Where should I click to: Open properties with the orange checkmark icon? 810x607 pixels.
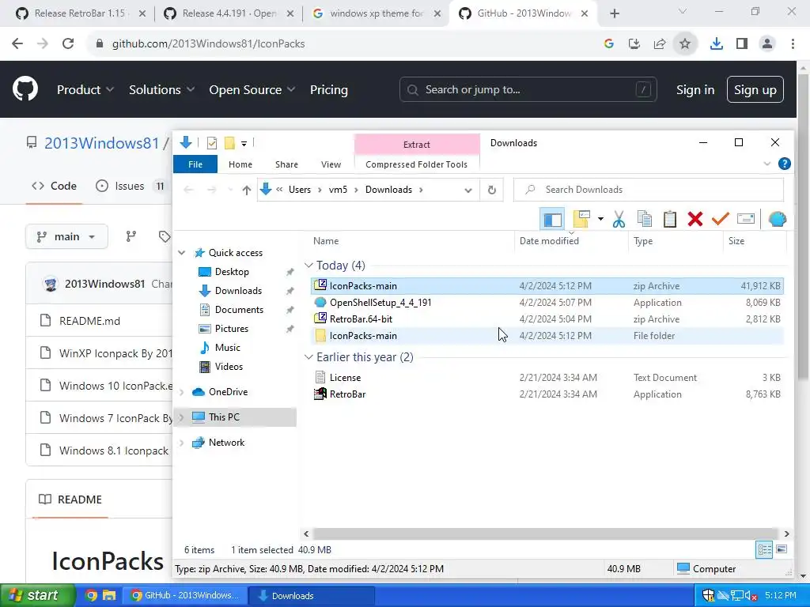click(720, 220)
